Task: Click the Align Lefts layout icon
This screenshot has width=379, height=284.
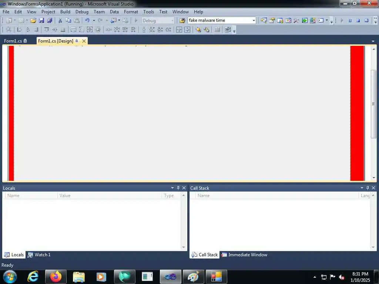Action: (20, 30)
